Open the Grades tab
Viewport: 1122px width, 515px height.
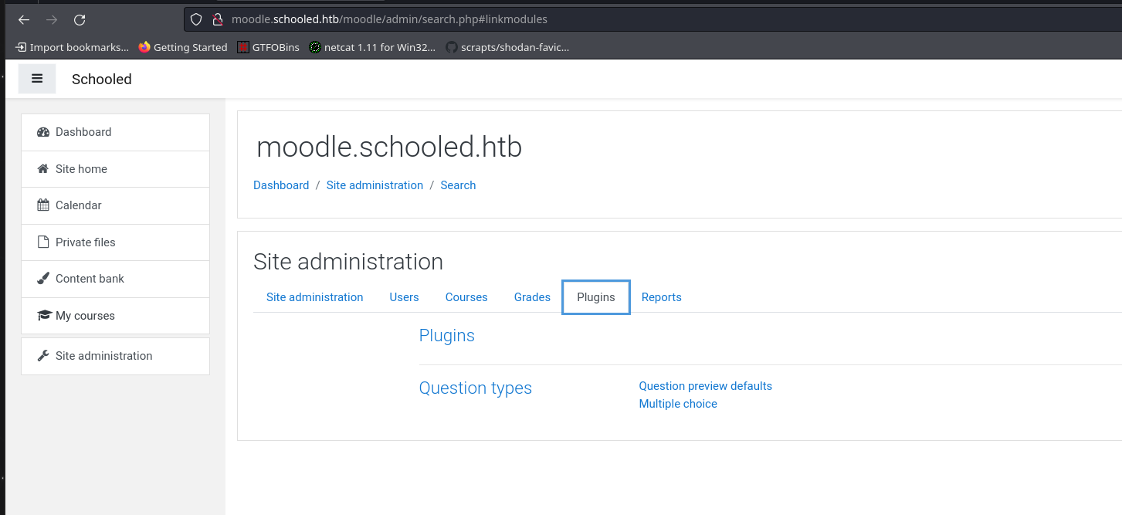pyautogui.click(x=532, y=297)
